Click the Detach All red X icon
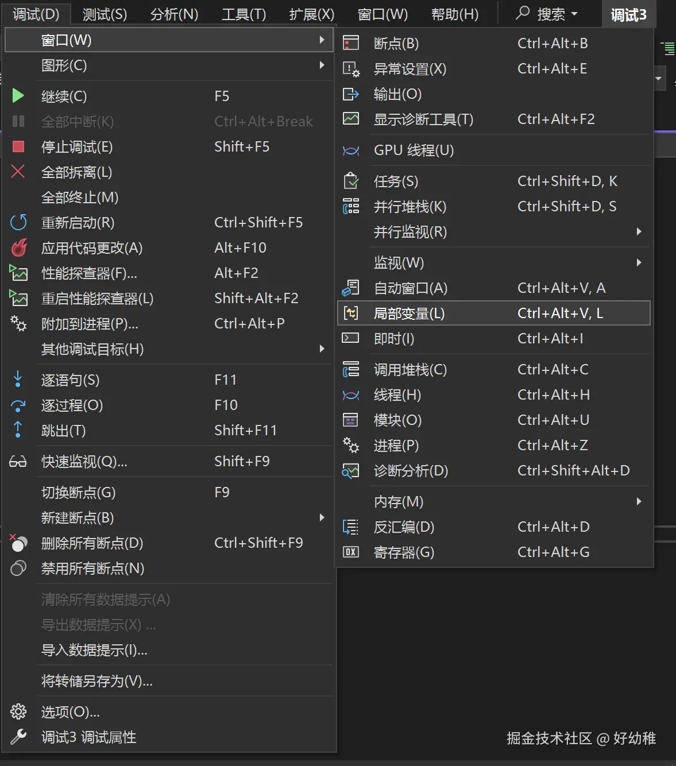The width and height of the screenshot is (676, 766). pos(18,172)
